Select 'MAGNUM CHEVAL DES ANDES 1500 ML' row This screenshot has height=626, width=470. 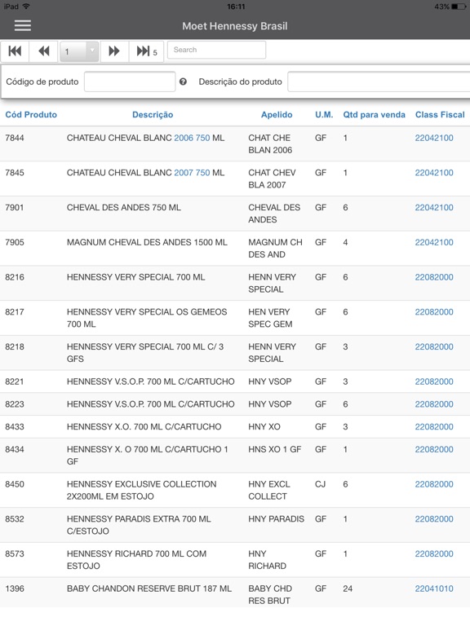coord(235,248)
